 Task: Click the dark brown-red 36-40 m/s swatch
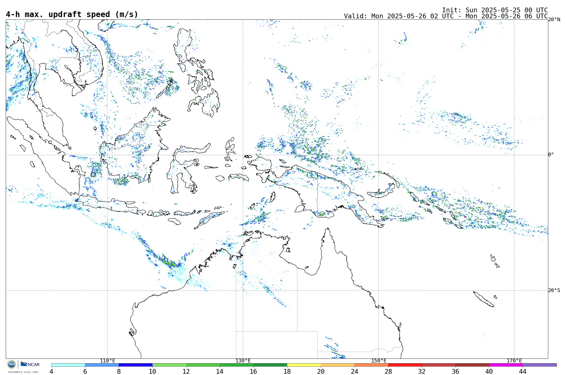(472, 365)
